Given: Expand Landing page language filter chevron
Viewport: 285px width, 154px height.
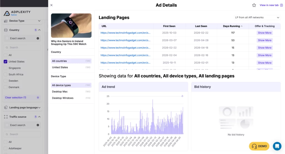Looking at the screenshot, I should (x=39, y=108).
